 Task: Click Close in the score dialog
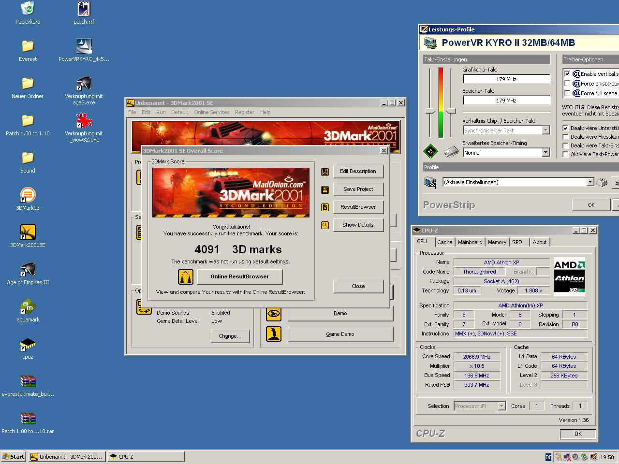358,286
